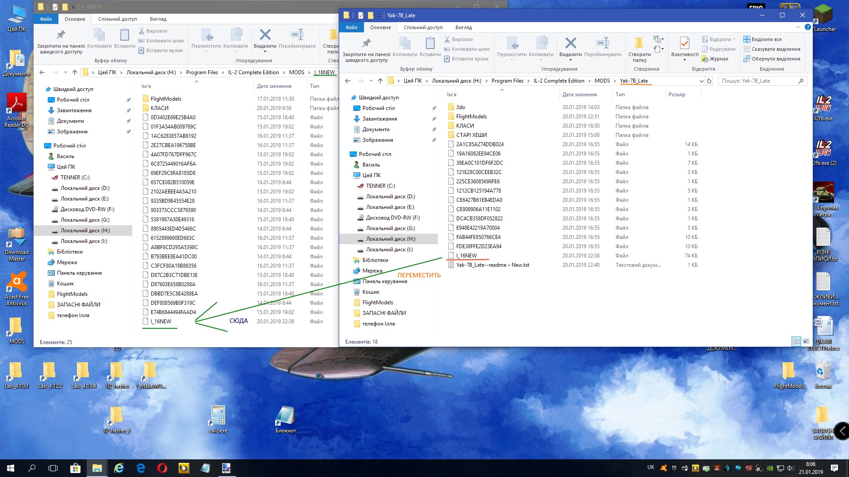Collapse the ribbon with chevron near help
The width and height of the screenshot is (849, 477).
(x=798, y=27)
